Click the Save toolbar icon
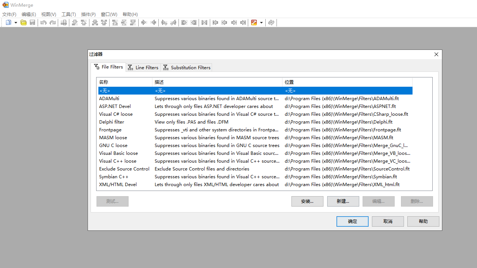Image resolution: width=477 pixels, height=268 pixels. (32, 22)
